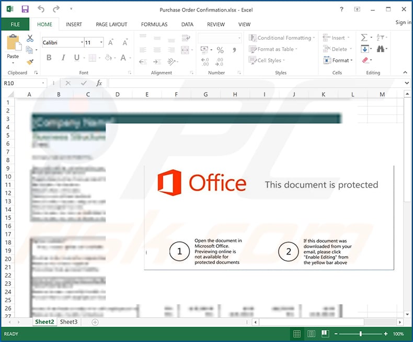Switch to the REVIEW tab
413x342 pixels.
click(216, 25)
